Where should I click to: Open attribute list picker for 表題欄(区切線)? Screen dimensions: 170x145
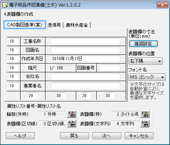pyautogui.click(x=72, y=124)
